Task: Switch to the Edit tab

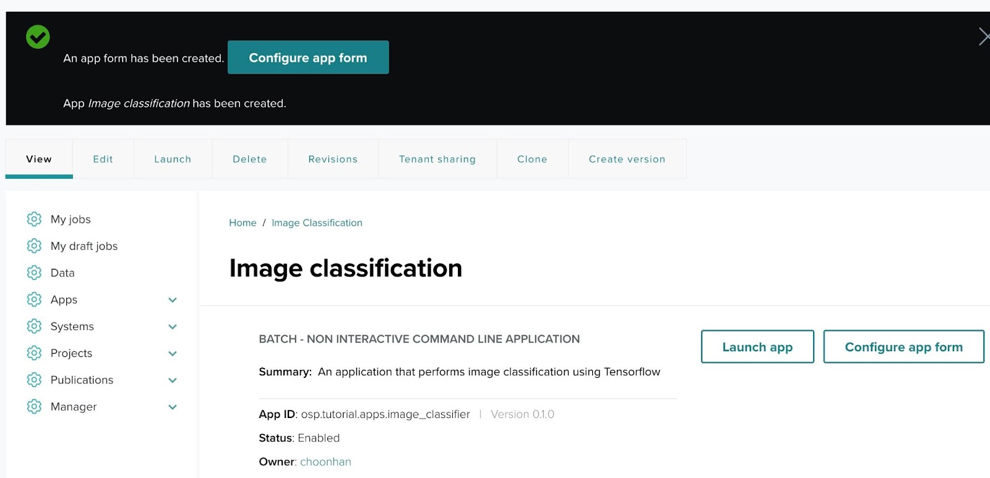Action: click(x=103, y=159)
